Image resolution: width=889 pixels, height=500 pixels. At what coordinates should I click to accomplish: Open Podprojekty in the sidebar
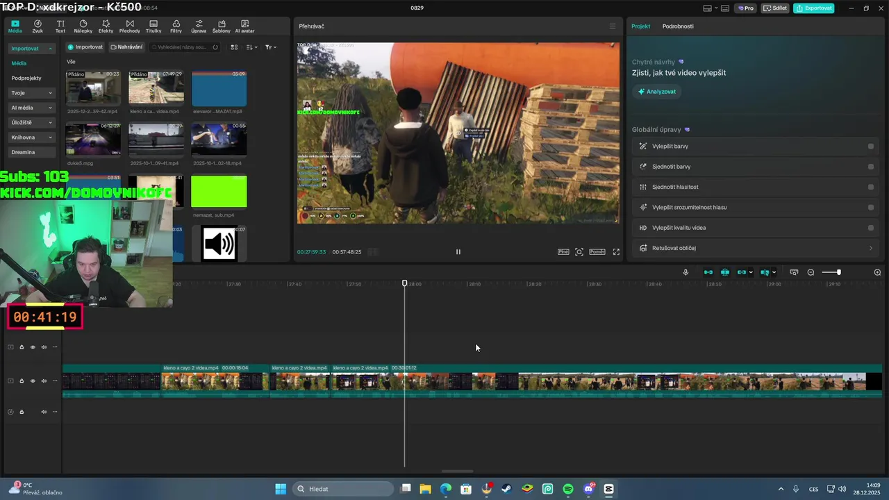pos(26,78)
